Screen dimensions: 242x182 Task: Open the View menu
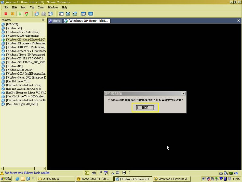[x=23, y=8]
